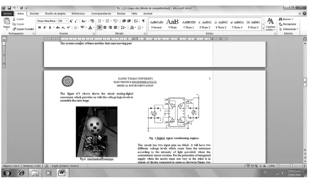Viewport: 310px width, 179px height.
Task: Insert bullet list with bullets icon
Action: tap(99, 21)
